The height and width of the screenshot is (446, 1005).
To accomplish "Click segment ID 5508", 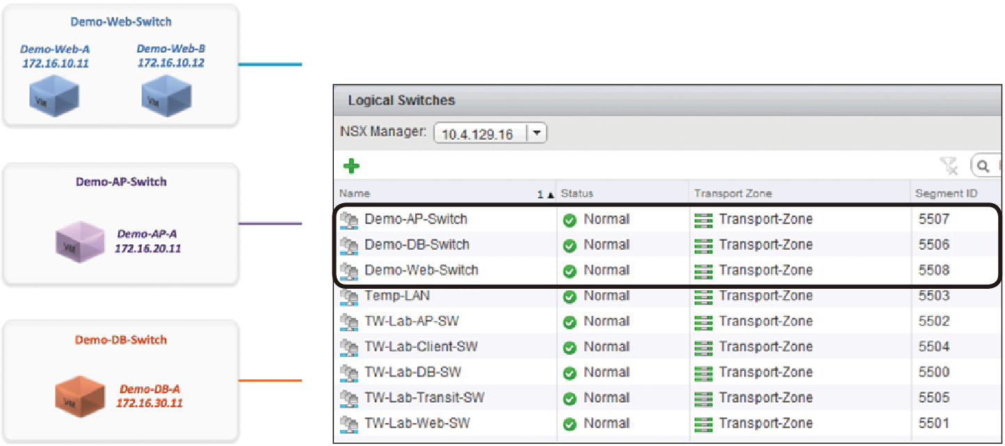I will tap(933, 270).
